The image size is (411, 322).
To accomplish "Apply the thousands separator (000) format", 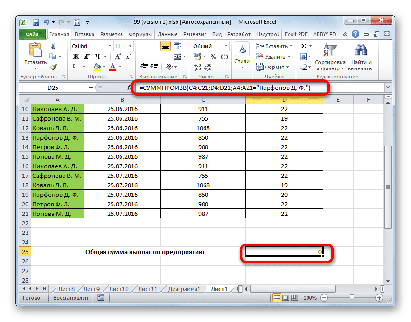I will [224, 57].
